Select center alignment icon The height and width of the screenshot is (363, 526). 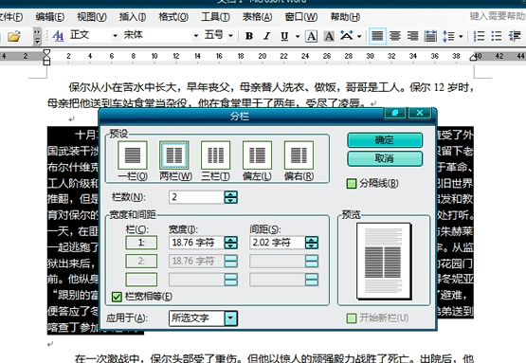coord(395,36)
